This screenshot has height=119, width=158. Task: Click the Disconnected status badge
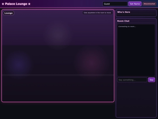pos(149,4)
